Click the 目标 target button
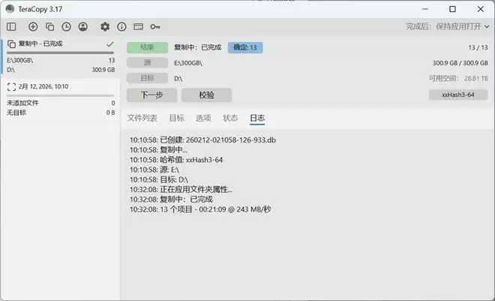The image size is (495, 301). click(147, 78)
